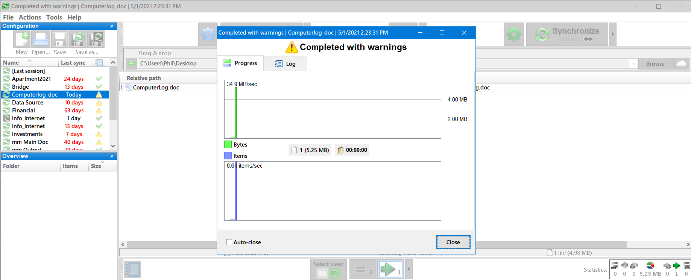Click the list view icon at bottom left

(x=132, y=269)
